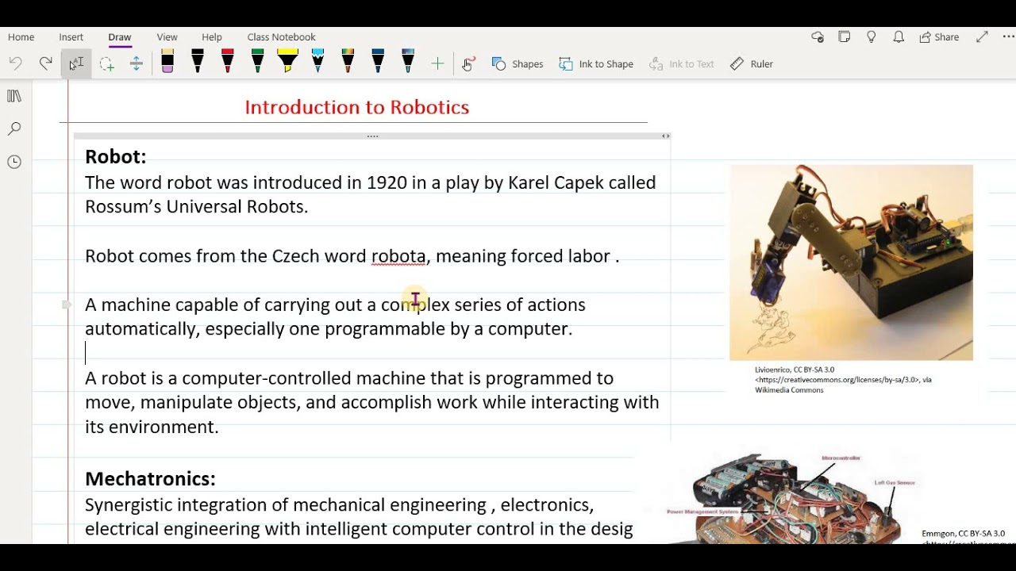Click the lightbulb Tell Me icon
This screenshot has height=571, width=1016.
(872, 37)
